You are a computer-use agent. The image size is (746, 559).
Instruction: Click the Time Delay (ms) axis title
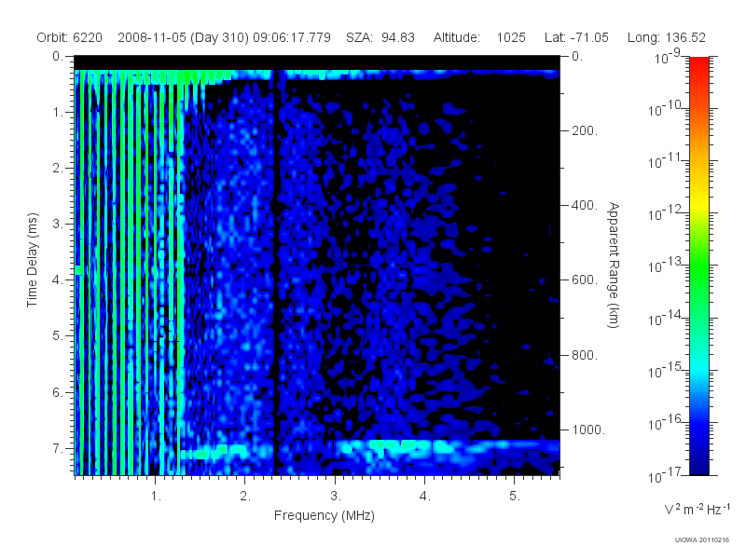(x=32, y=260)
